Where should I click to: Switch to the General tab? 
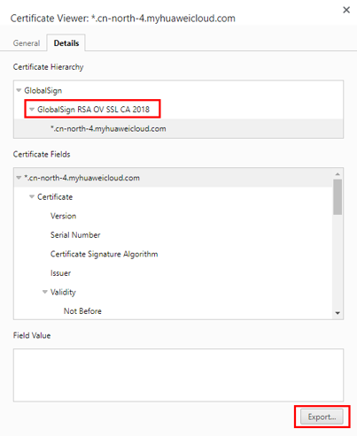pyautogui.click(x=27, y=43)
